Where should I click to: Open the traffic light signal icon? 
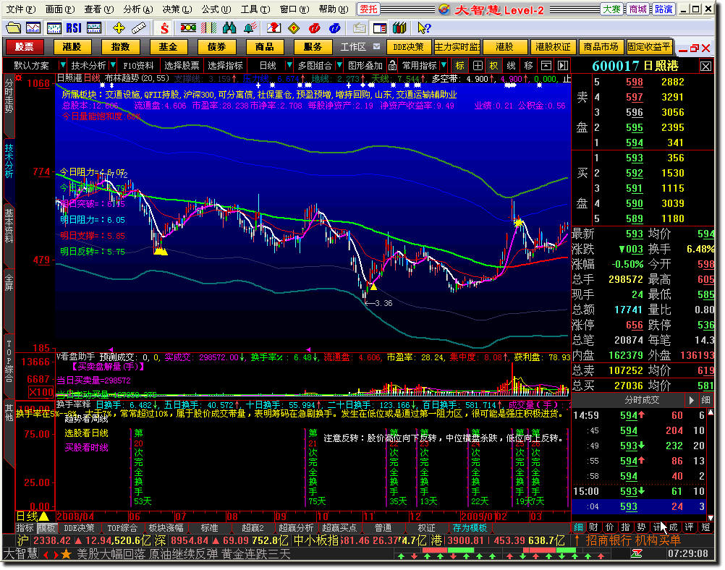(x=188, y=28)
